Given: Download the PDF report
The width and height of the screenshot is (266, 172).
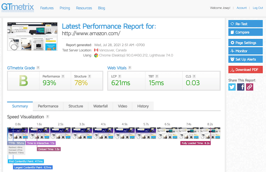Looking at the screenshot, I should point(245,69).
